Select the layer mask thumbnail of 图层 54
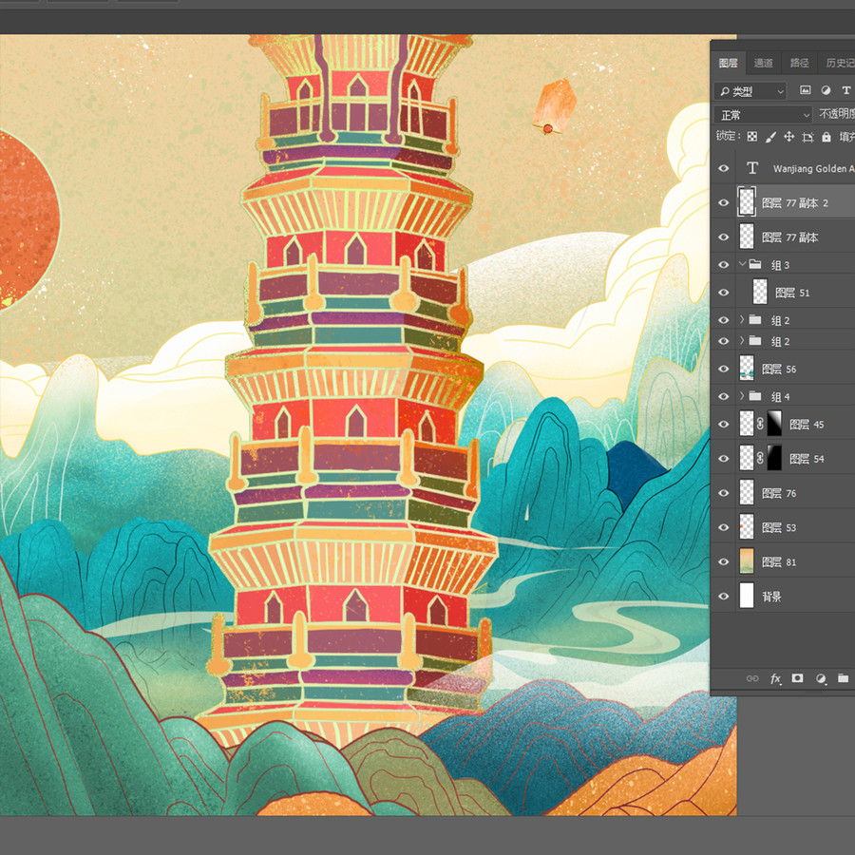Image resolution: width=855 pixels, height=855 pixels. [x=774, y=459]
